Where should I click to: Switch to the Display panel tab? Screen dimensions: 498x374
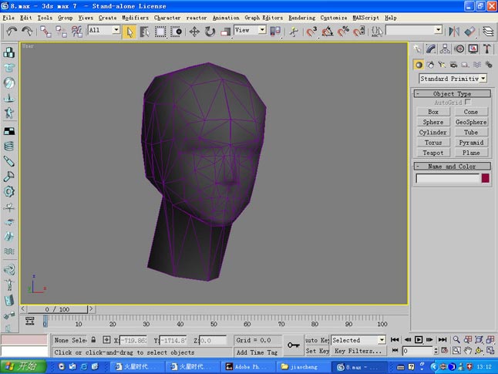pos(473,49)
